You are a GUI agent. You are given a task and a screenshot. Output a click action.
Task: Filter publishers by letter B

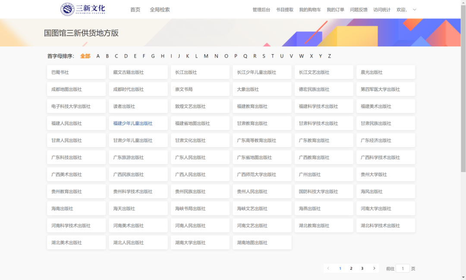[x=107, y=56]
